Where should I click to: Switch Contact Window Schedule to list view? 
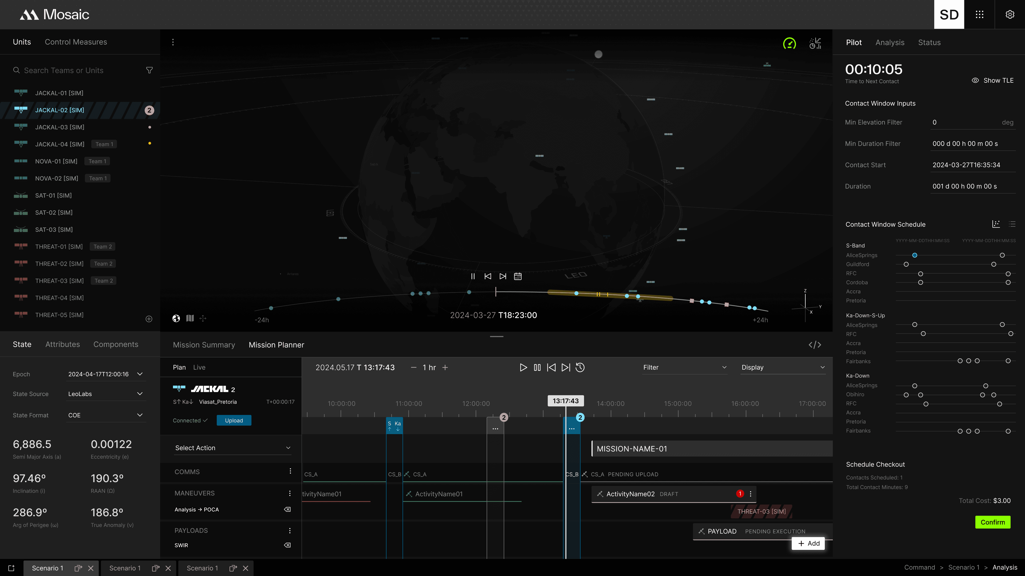pyautogui.click(x=1012, y=224)
